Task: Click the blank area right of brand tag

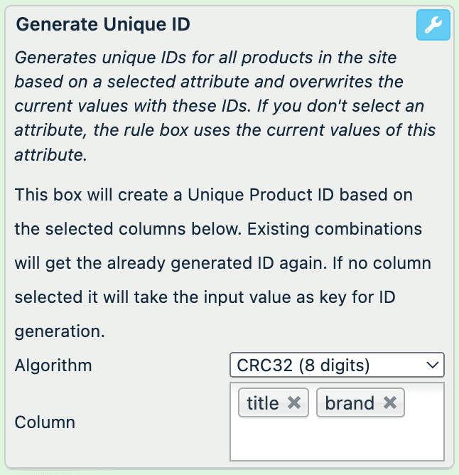Action: [x=424, y=403]
